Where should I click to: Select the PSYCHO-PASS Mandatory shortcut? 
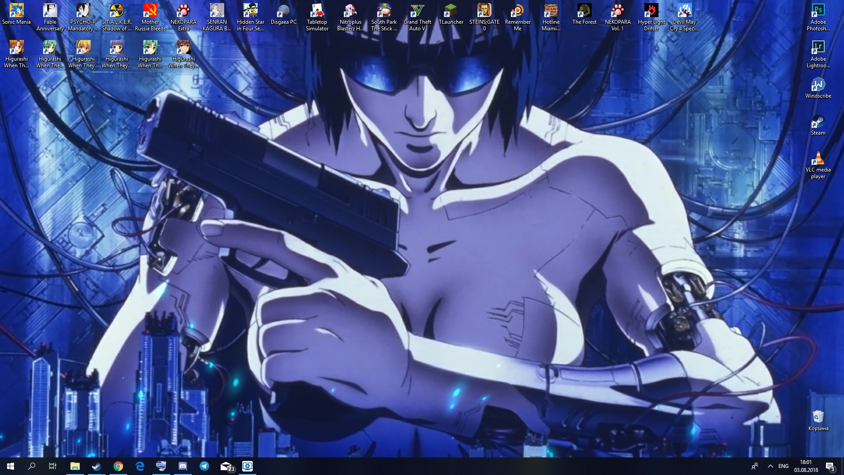[x=83, y=18]
